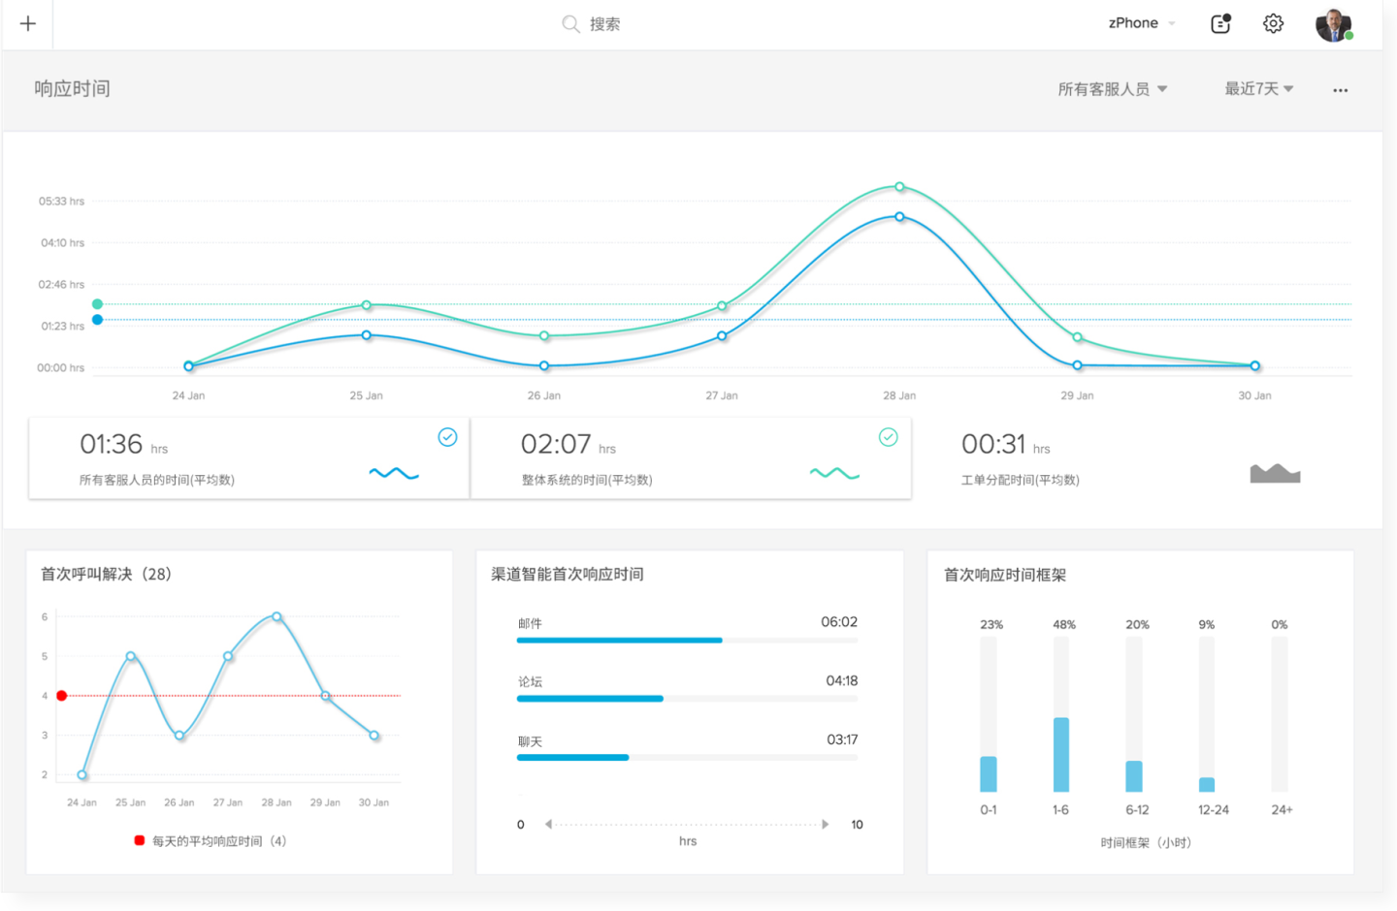Click the blue wave icon in 01:36 card

(x=394, y=473)
